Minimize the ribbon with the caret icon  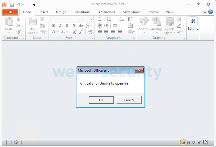click(205, 12)
